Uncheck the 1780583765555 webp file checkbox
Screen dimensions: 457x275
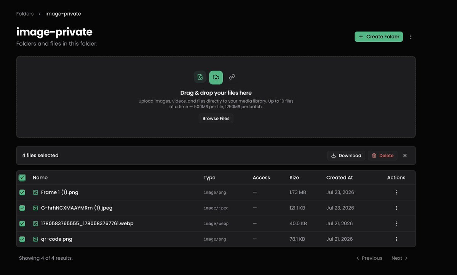pos(22,224)
